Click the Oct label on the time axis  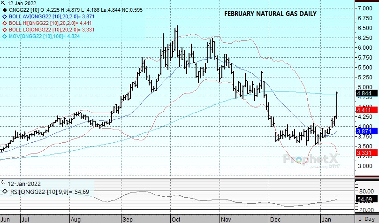pyautogui.click(x=176, y=219)
